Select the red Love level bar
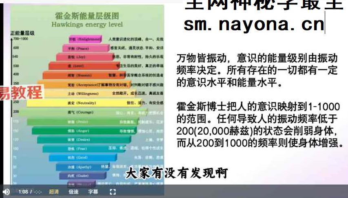 84,66
